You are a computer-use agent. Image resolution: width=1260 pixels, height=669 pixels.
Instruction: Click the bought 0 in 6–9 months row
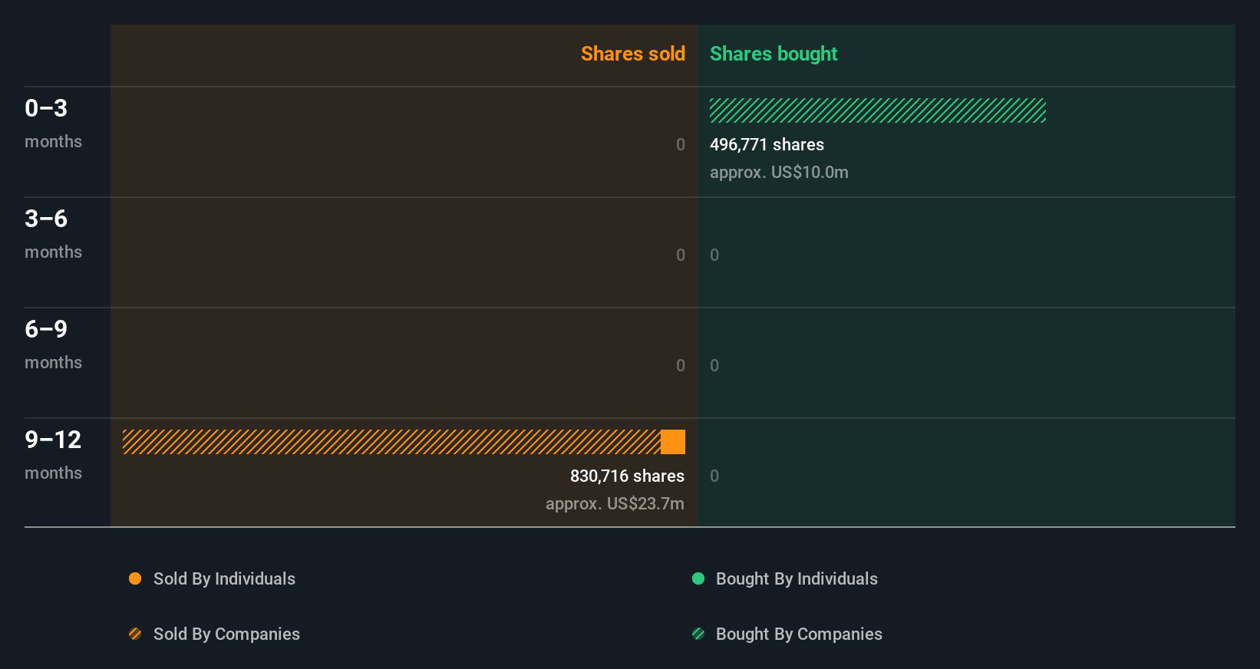pyautogui.click(x=714, y=365)
